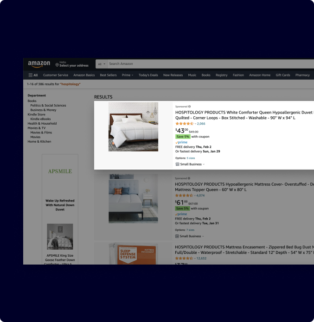Open the white comforter product image
The image size is (314, 322).
coord(133,127)
